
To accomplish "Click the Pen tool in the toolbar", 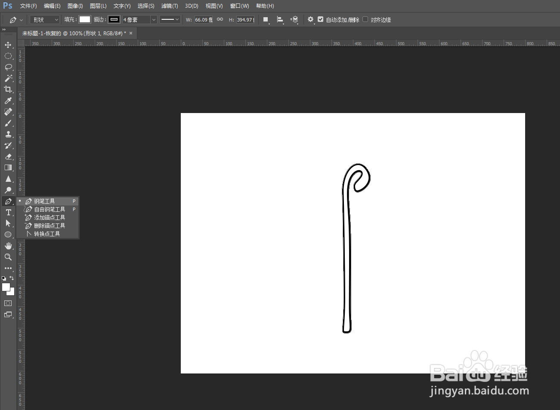I will [8, 201].
